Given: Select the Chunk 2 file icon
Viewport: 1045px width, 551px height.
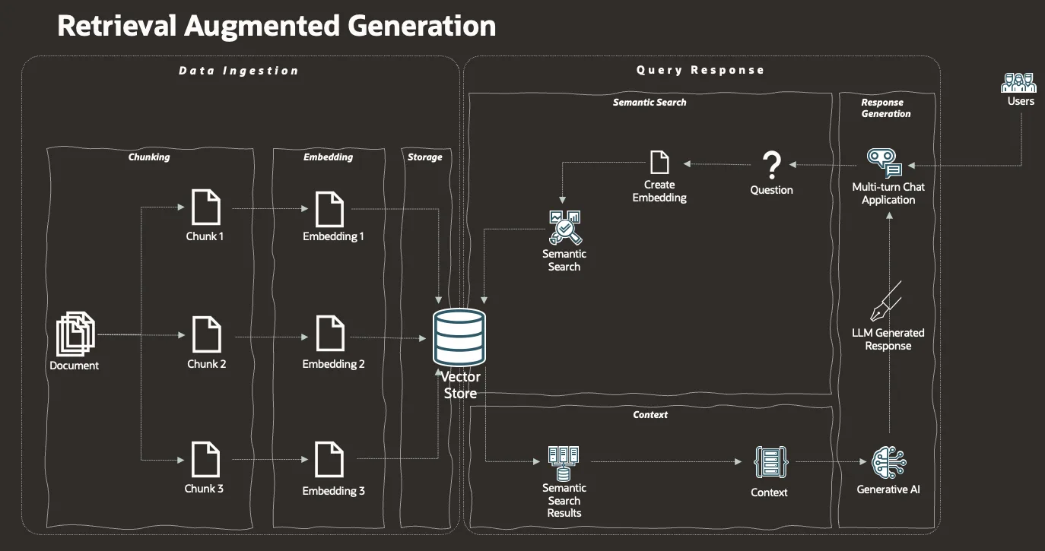Looking at the screenshot, I should (x=206, y=334).
